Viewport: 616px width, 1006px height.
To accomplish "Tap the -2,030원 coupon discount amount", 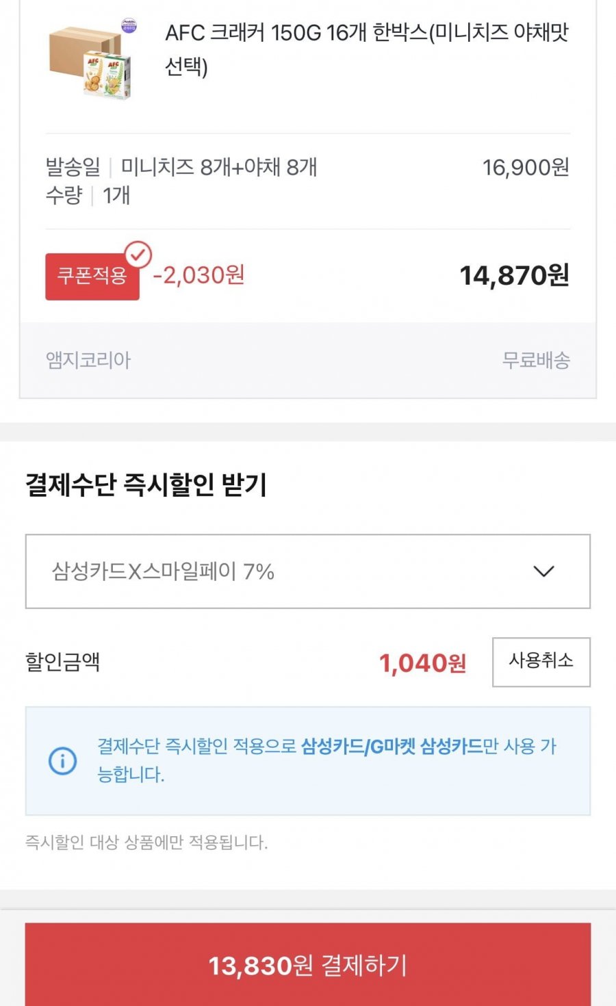I will coord(198,275).
